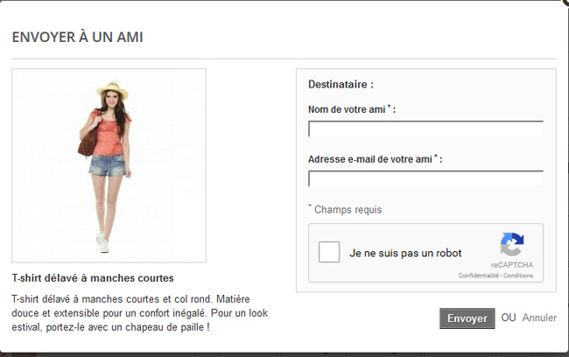The width and height of the screenshot is (569, 357).
Task: Click the "Je ne suis pas un robot" text
Action: click(405, 253)
